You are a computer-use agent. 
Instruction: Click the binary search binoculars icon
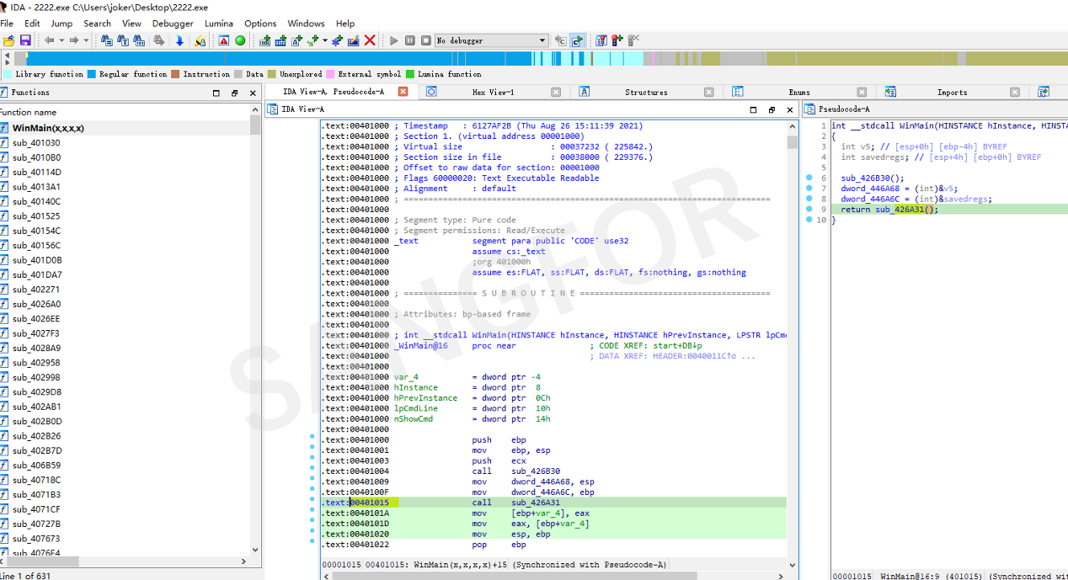pos(141,40)
